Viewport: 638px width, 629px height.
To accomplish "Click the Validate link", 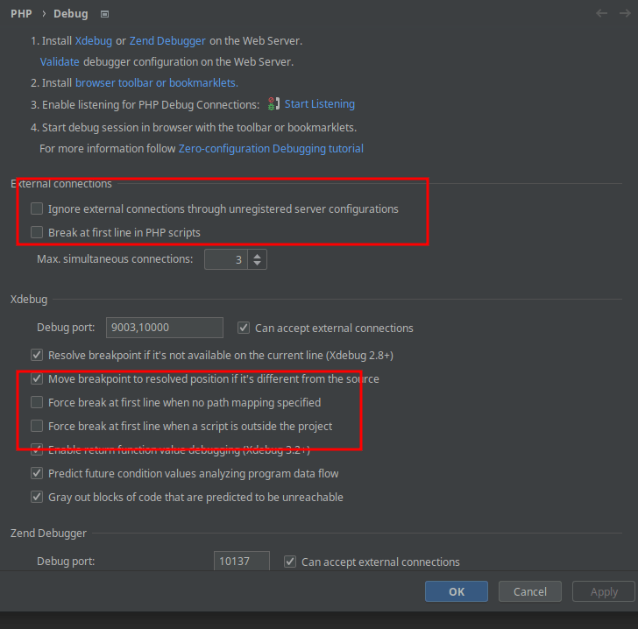I will tap(60, 62).
